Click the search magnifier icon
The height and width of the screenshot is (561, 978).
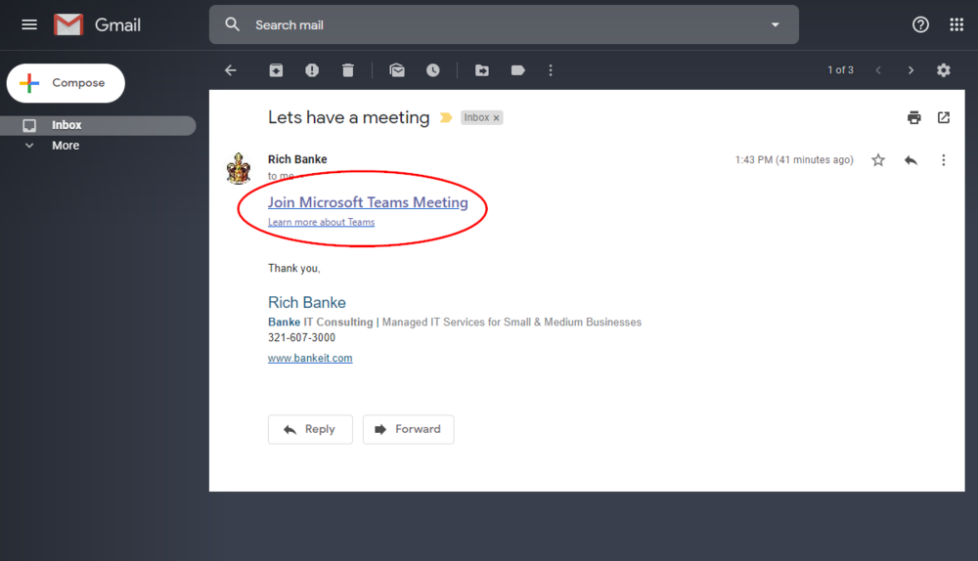pos(232,25)
